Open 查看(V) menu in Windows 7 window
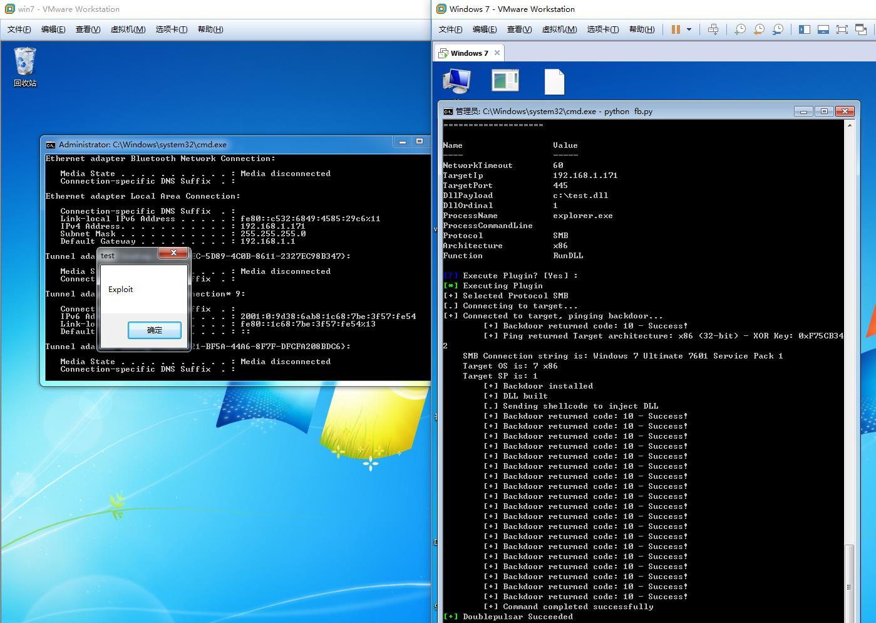 coord(519,29)
